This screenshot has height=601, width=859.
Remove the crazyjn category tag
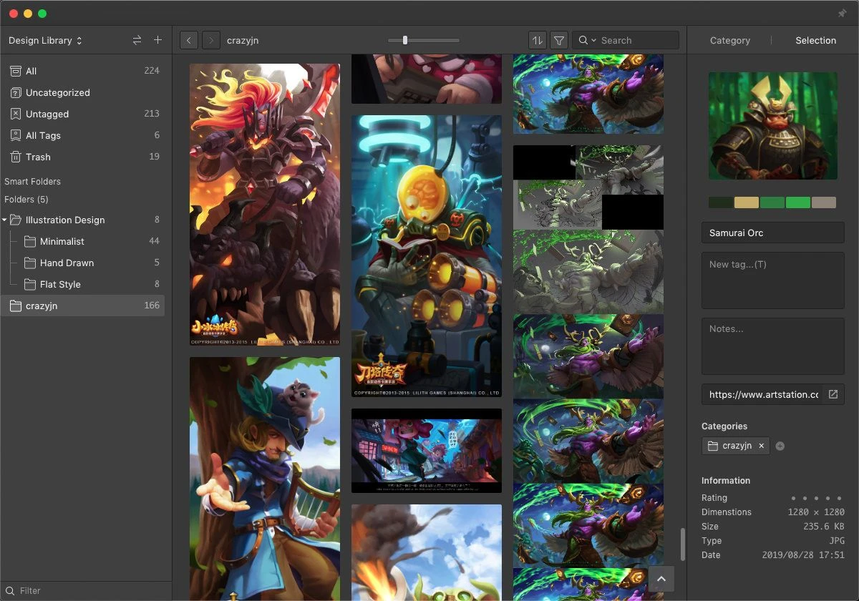[761, 446]
